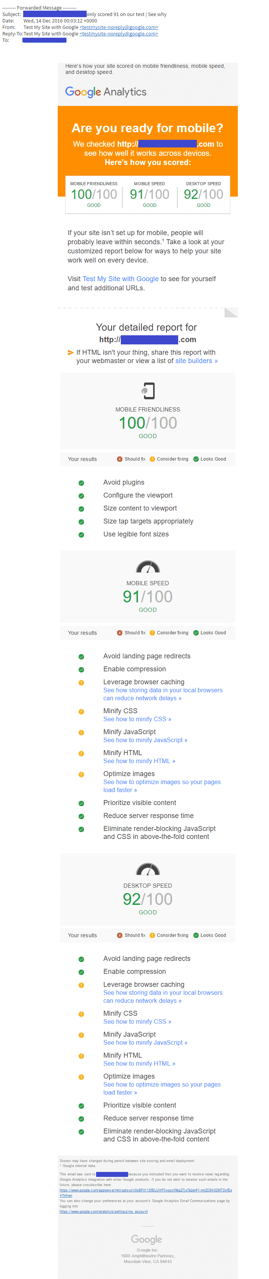Open Desktop Speed 'See how to minify HTML' link
This screenshot has height=1279, width=269.
[139, 1063]
